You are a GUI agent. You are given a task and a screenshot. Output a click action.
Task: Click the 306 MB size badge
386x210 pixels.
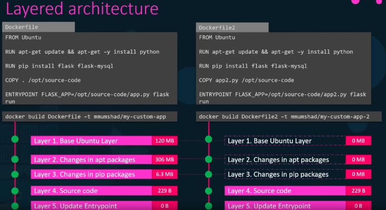click(x=164, y=160)
